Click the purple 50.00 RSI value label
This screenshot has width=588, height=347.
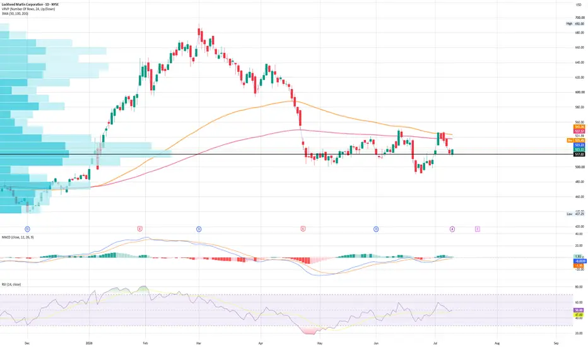coord(579,310)
